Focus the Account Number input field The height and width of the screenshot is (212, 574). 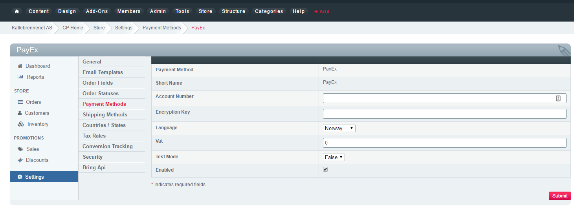(444, 98)
